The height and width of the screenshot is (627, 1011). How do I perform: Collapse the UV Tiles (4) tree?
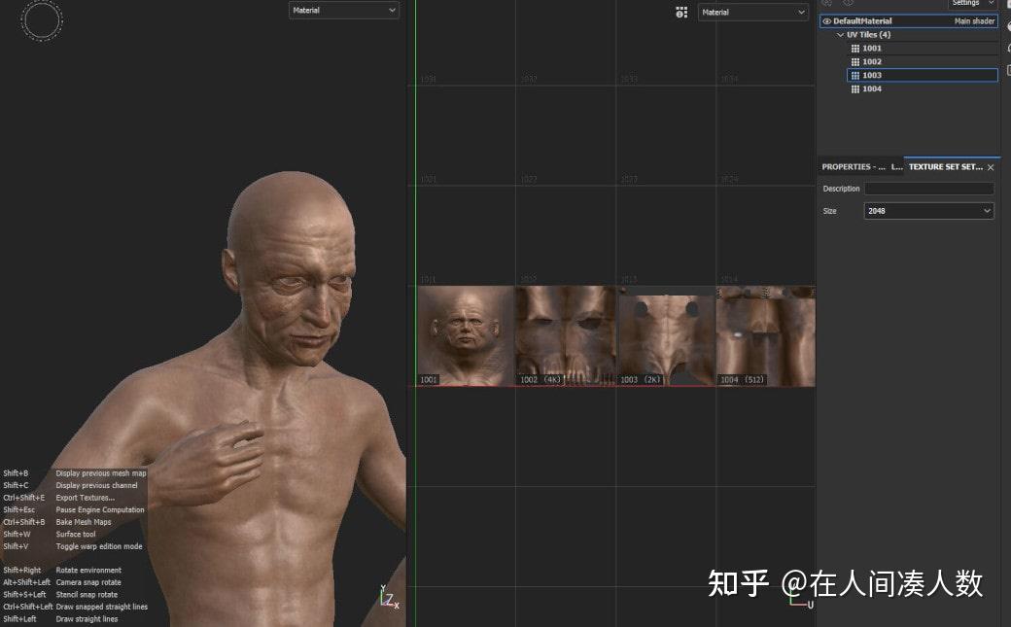coord(840,34)
